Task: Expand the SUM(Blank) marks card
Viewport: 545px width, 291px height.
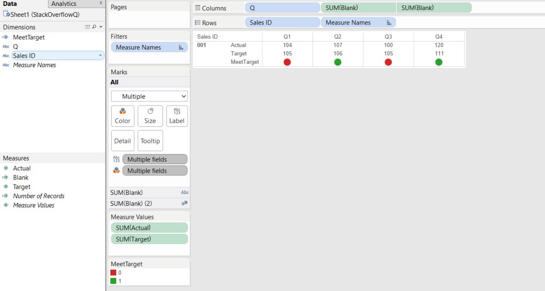Action: pos(149,193)
